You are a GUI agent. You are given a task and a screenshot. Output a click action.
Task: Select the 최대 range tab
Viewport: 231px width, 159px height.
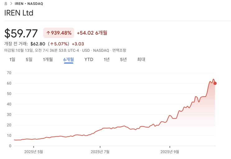click(x=141, y=60)
